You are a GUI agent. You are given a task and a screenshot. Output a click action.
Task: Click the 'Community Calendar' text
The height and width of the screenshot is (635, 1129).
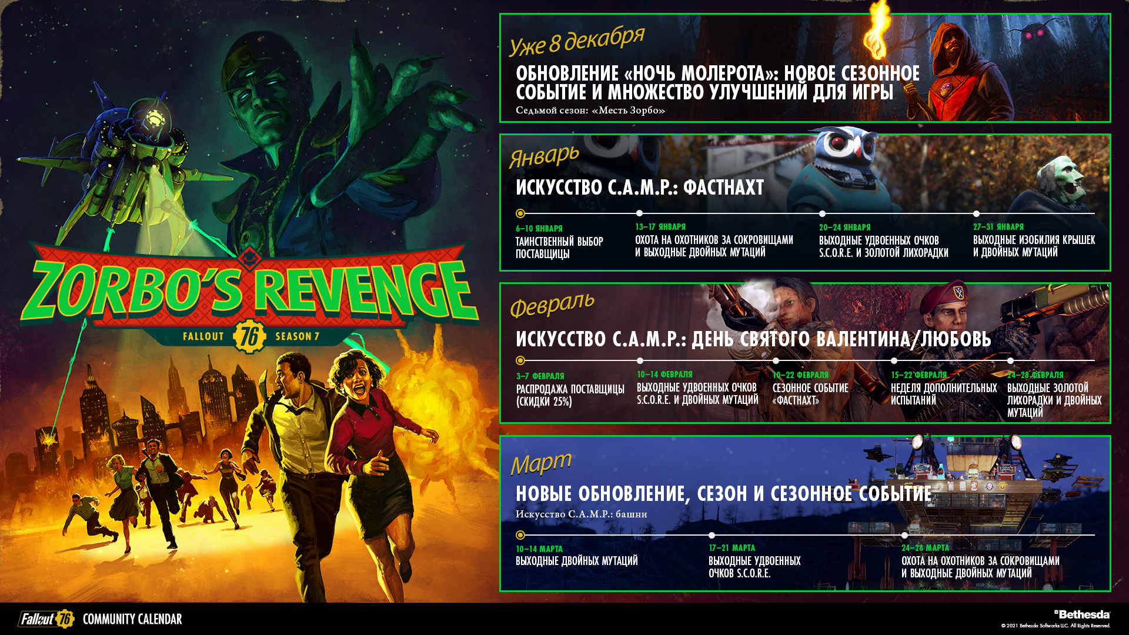pos(132,619)
